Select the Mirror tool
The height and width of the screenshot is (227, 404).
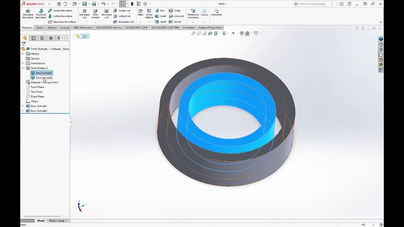(175, 22)
